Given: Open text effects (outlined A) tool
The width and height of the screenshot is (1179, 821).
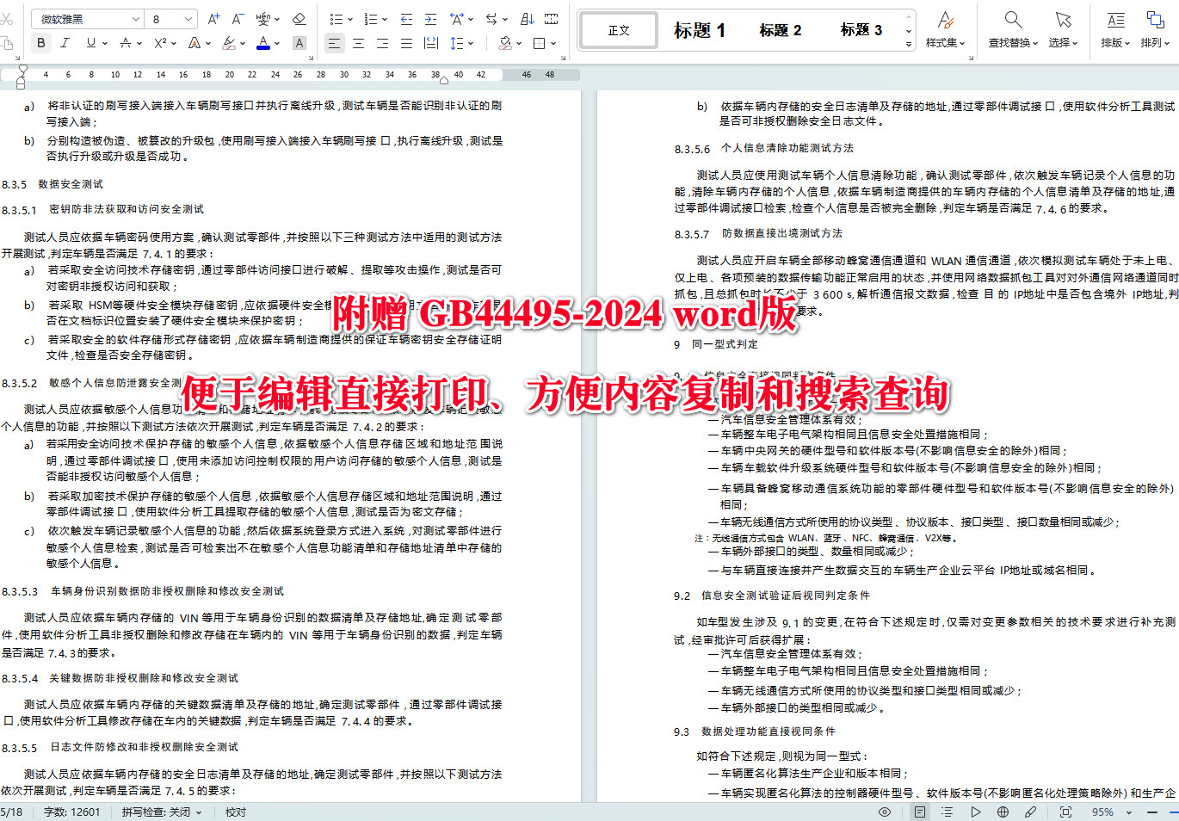Looking at the screenshot, I should pyautogui.click(x=194, y=42).
